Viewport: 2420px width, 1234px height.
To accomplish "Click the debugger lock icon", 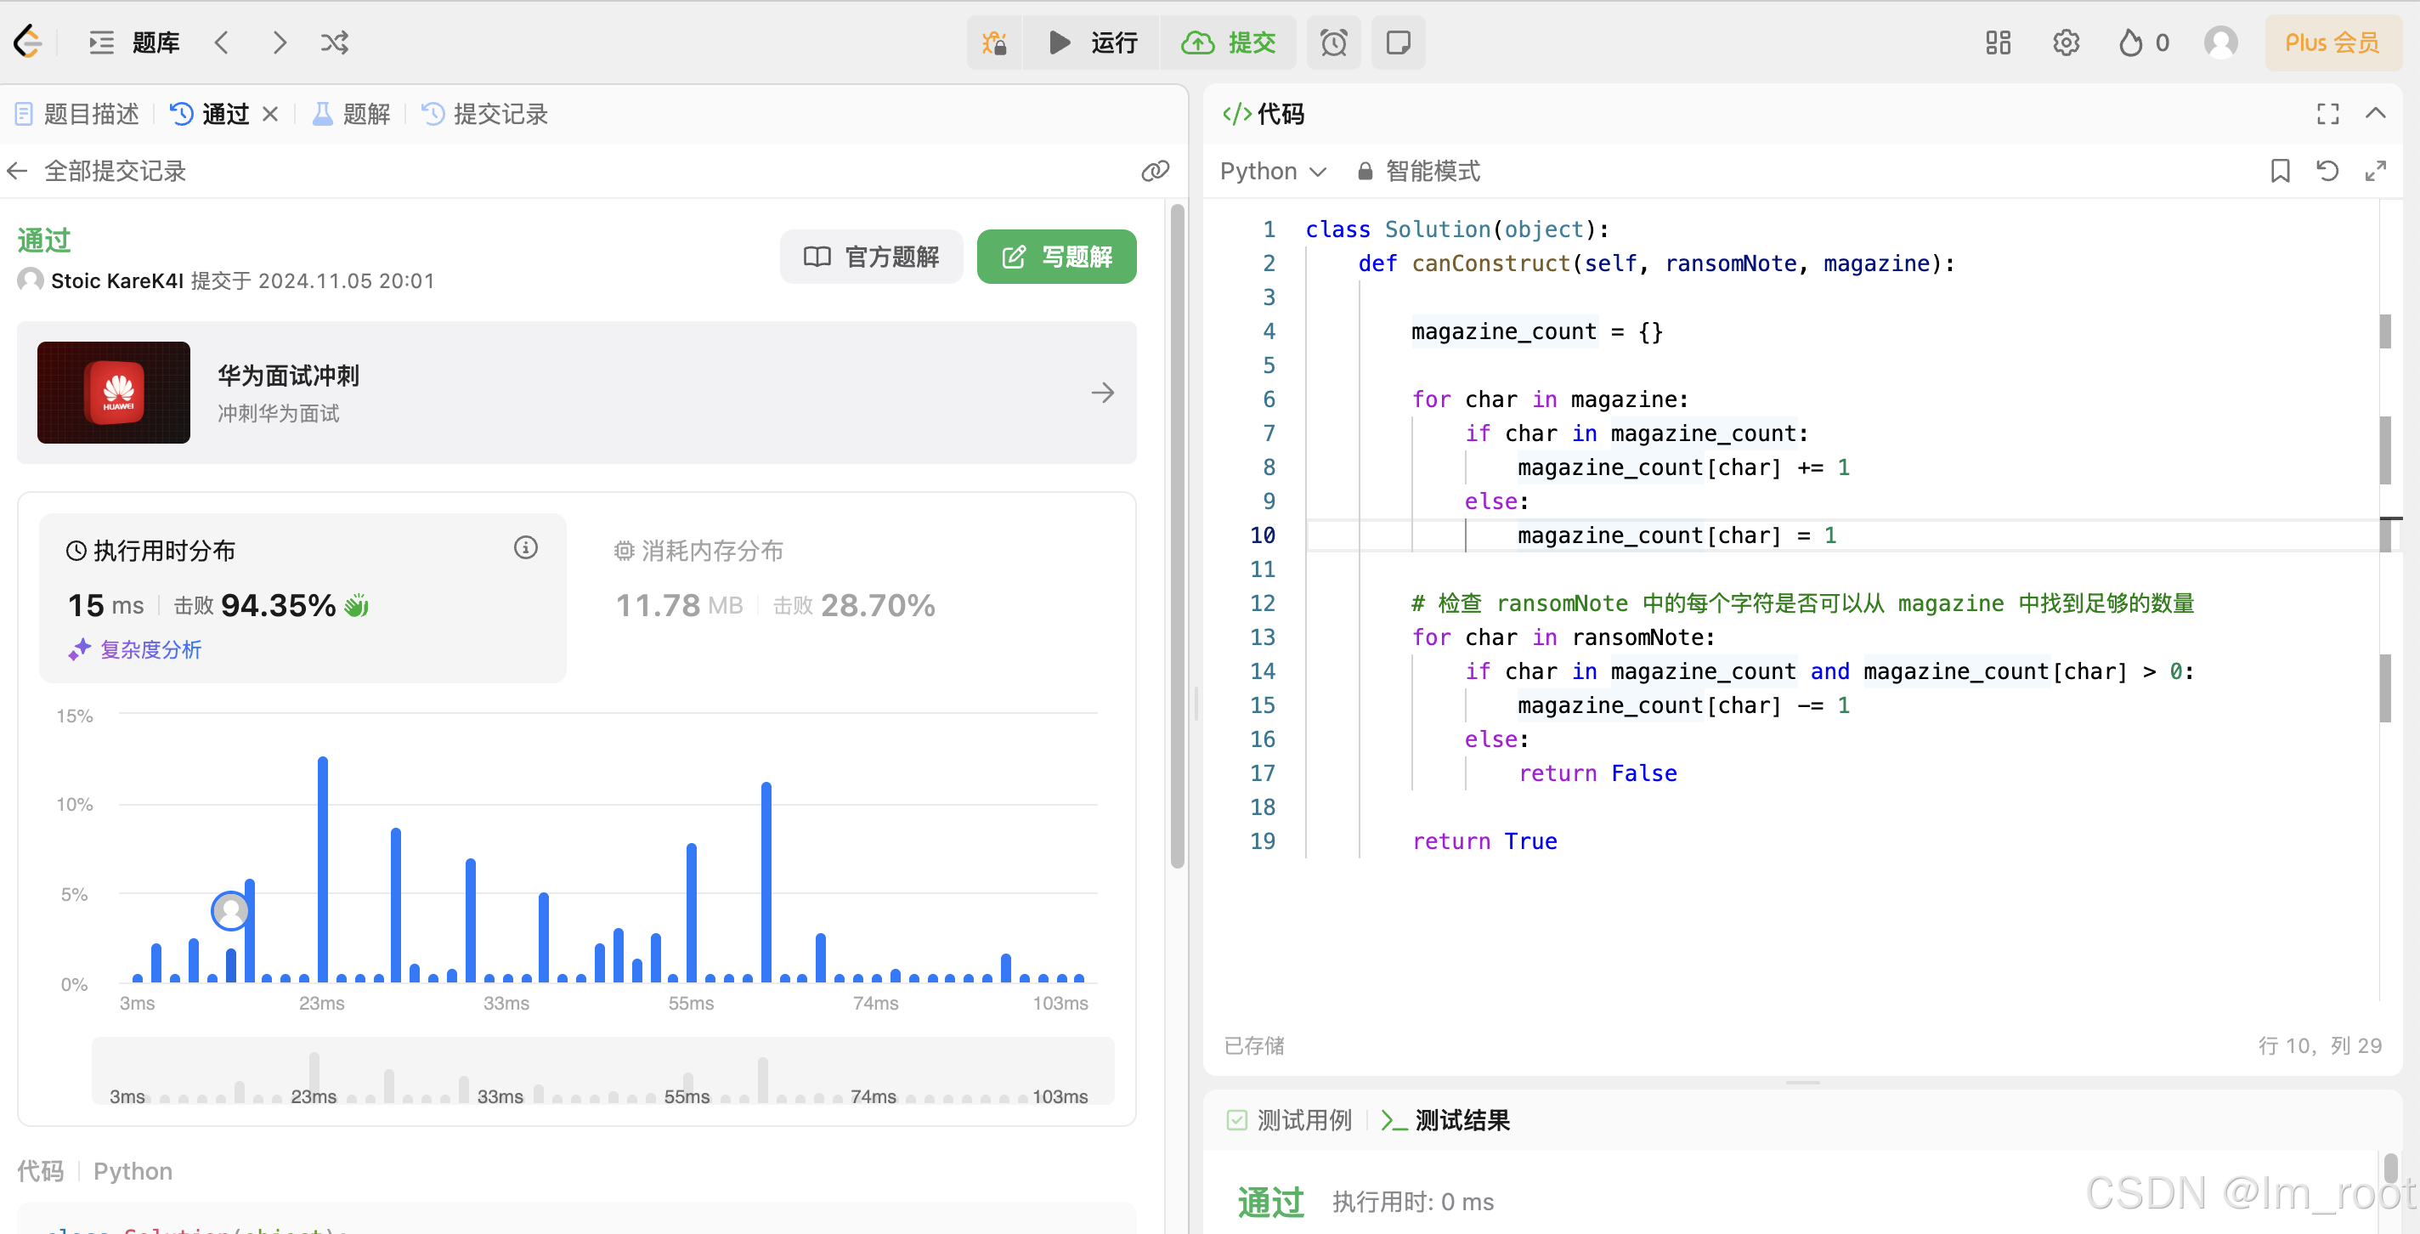I will [994, 42].
